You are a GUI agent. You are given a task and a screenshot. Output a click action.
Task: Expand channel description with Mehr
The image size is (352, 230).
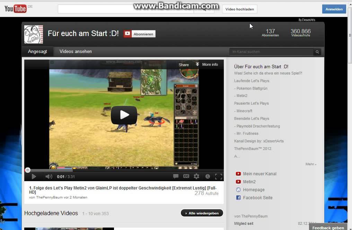[x=311, y=164]
